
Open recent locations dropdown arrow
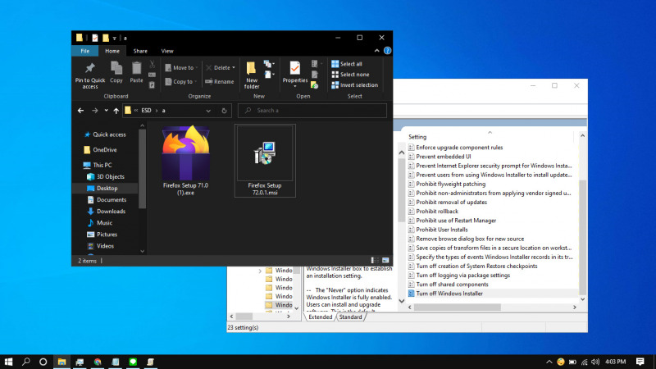(106, 111)
